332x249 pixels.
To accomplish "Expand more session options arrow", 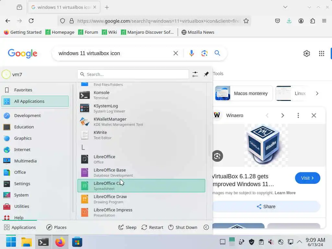I will (206, 227).
